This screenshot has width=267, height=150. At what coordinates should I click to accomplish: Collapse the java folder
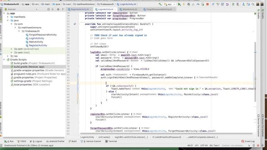[8, 20]
